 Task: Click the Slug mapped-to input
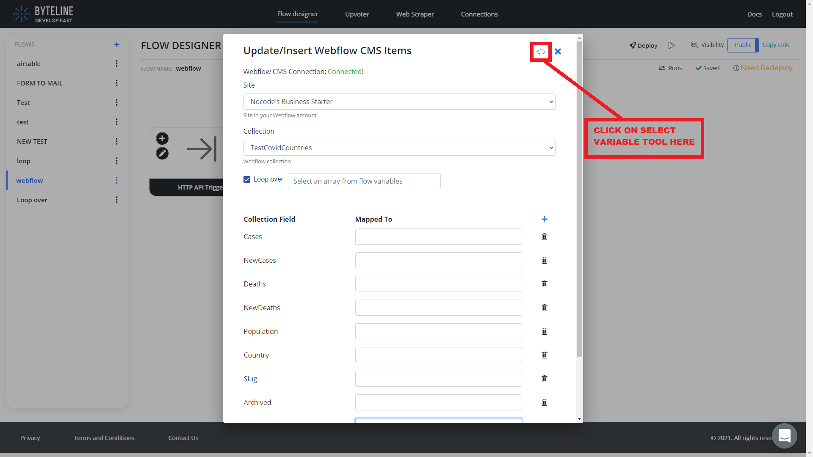tap(438, 379)
